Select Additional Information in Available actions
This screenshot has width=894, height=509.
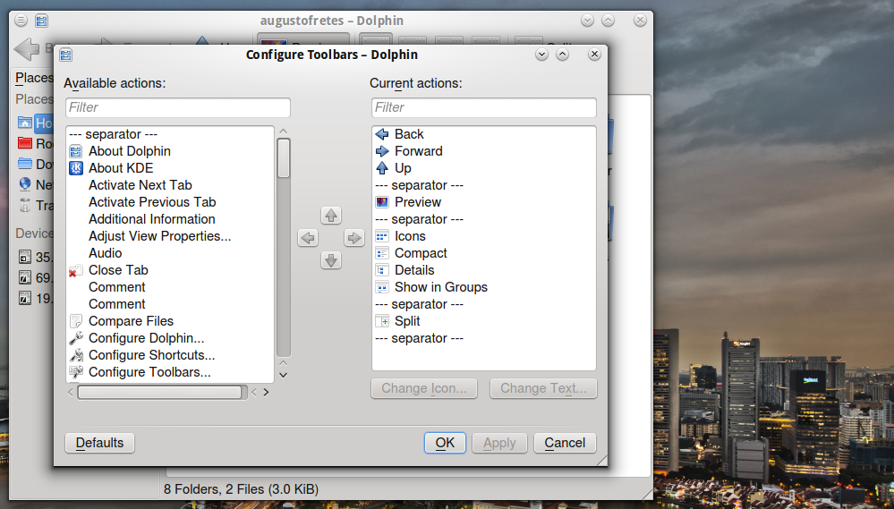pos(170,219)
